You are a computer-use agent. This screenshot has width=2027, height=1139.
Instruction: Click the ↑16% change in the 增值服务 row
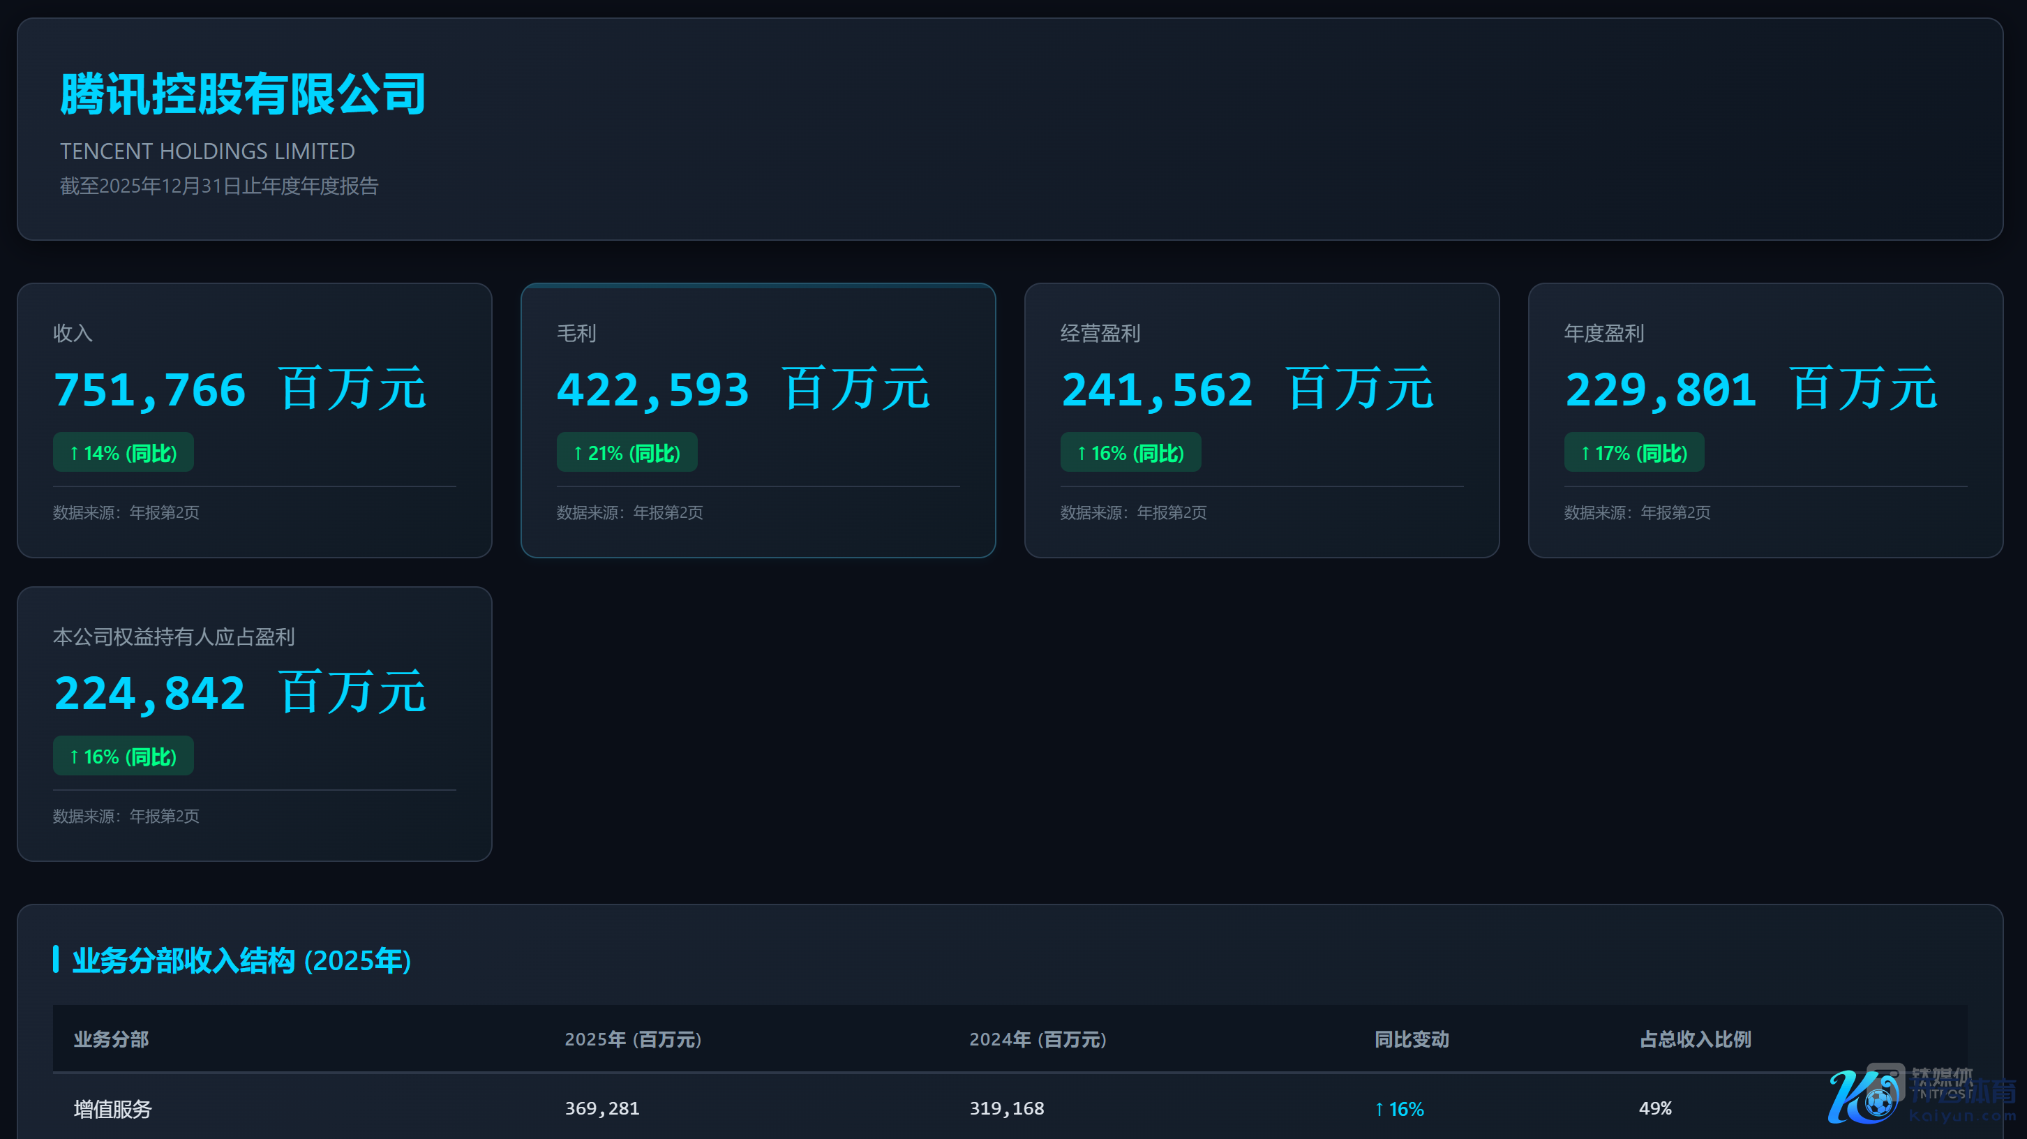pyautogui.click(x=1399, y=1109)
